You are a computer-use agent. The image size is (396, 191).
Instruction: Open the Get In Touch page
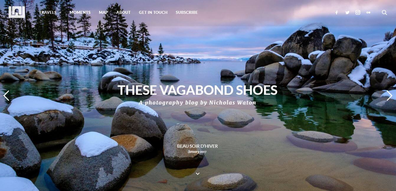(x=153, y=12)
